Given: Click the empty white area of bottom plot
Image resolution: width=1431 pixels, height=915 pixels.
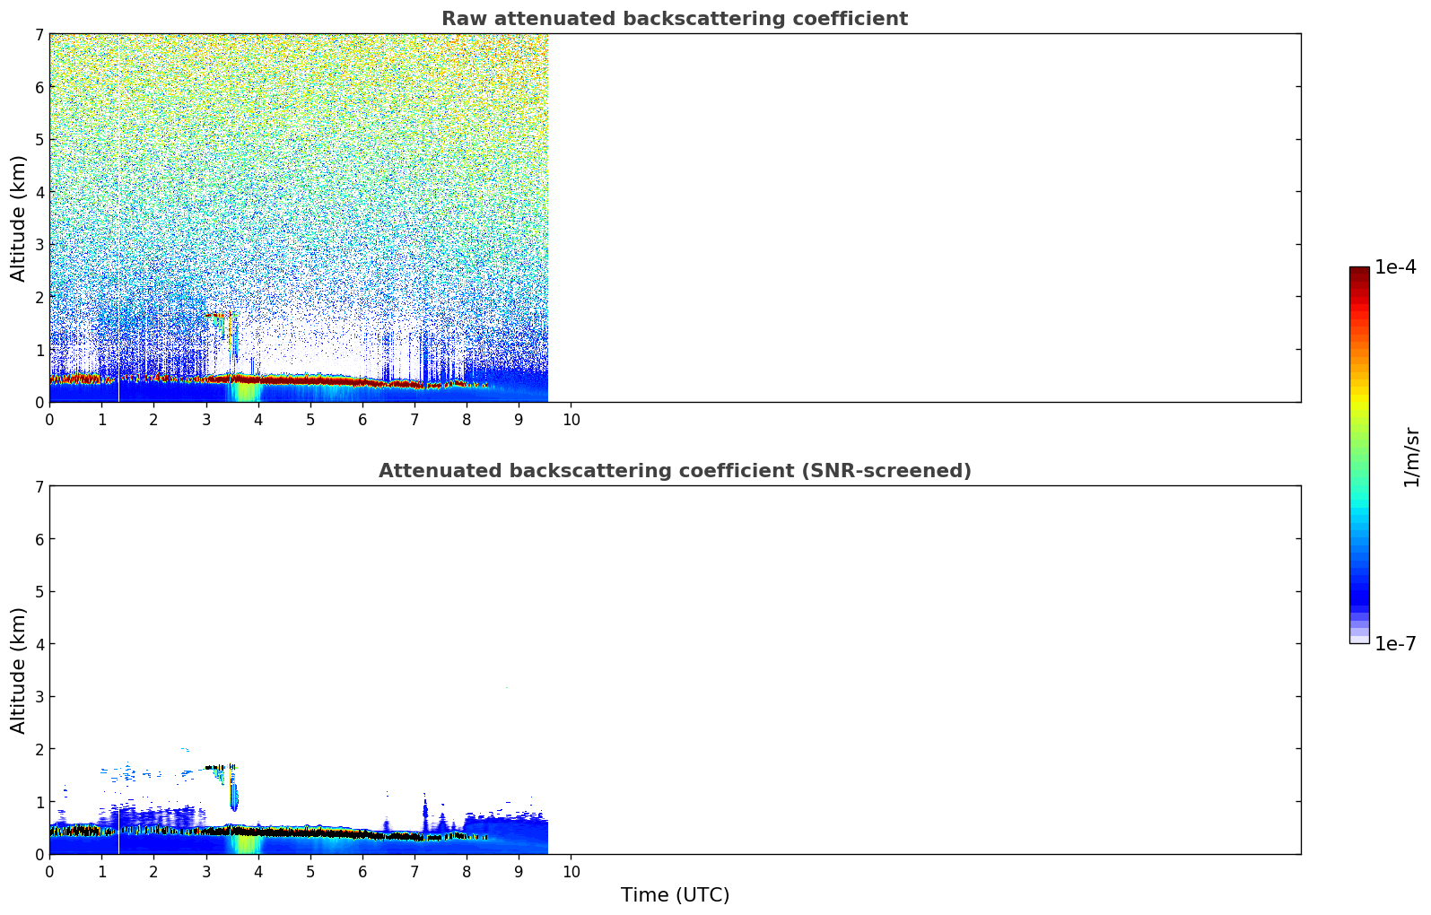Looking at the screenshot, I should coord(924,670).
